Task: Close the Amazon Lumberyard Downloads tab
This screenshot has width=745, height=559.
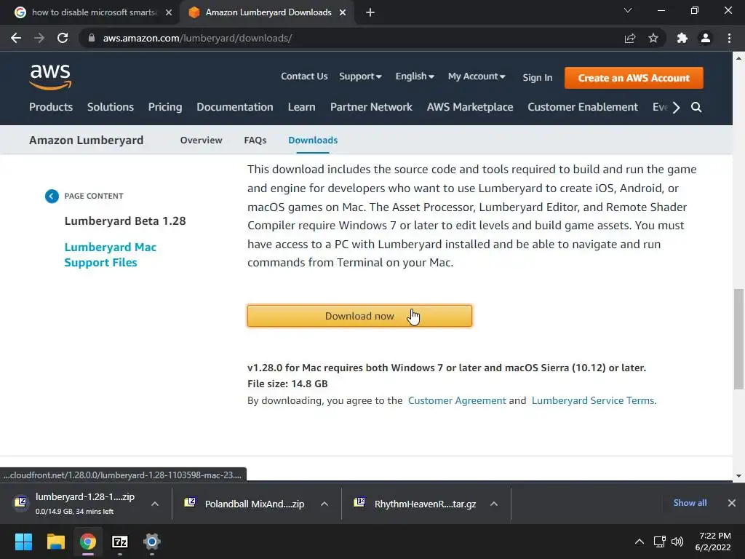Action: pos(343,12)
